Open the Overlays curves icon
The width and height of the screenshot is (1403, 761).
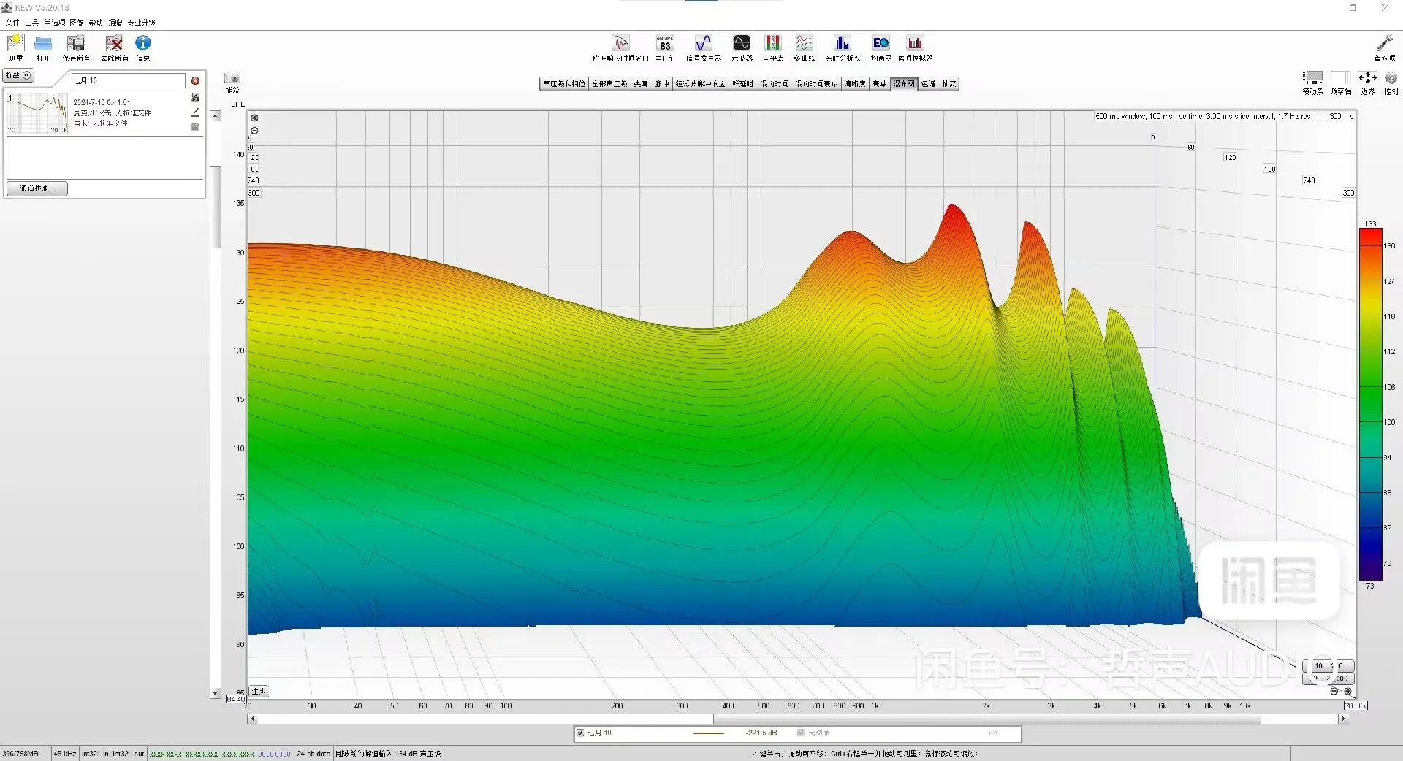coord(804,43)
